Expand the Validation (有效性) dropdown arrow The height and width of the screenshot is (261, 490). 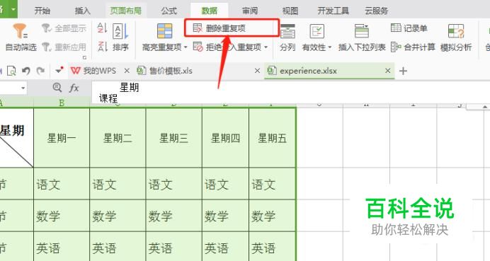tap(330, 47)
